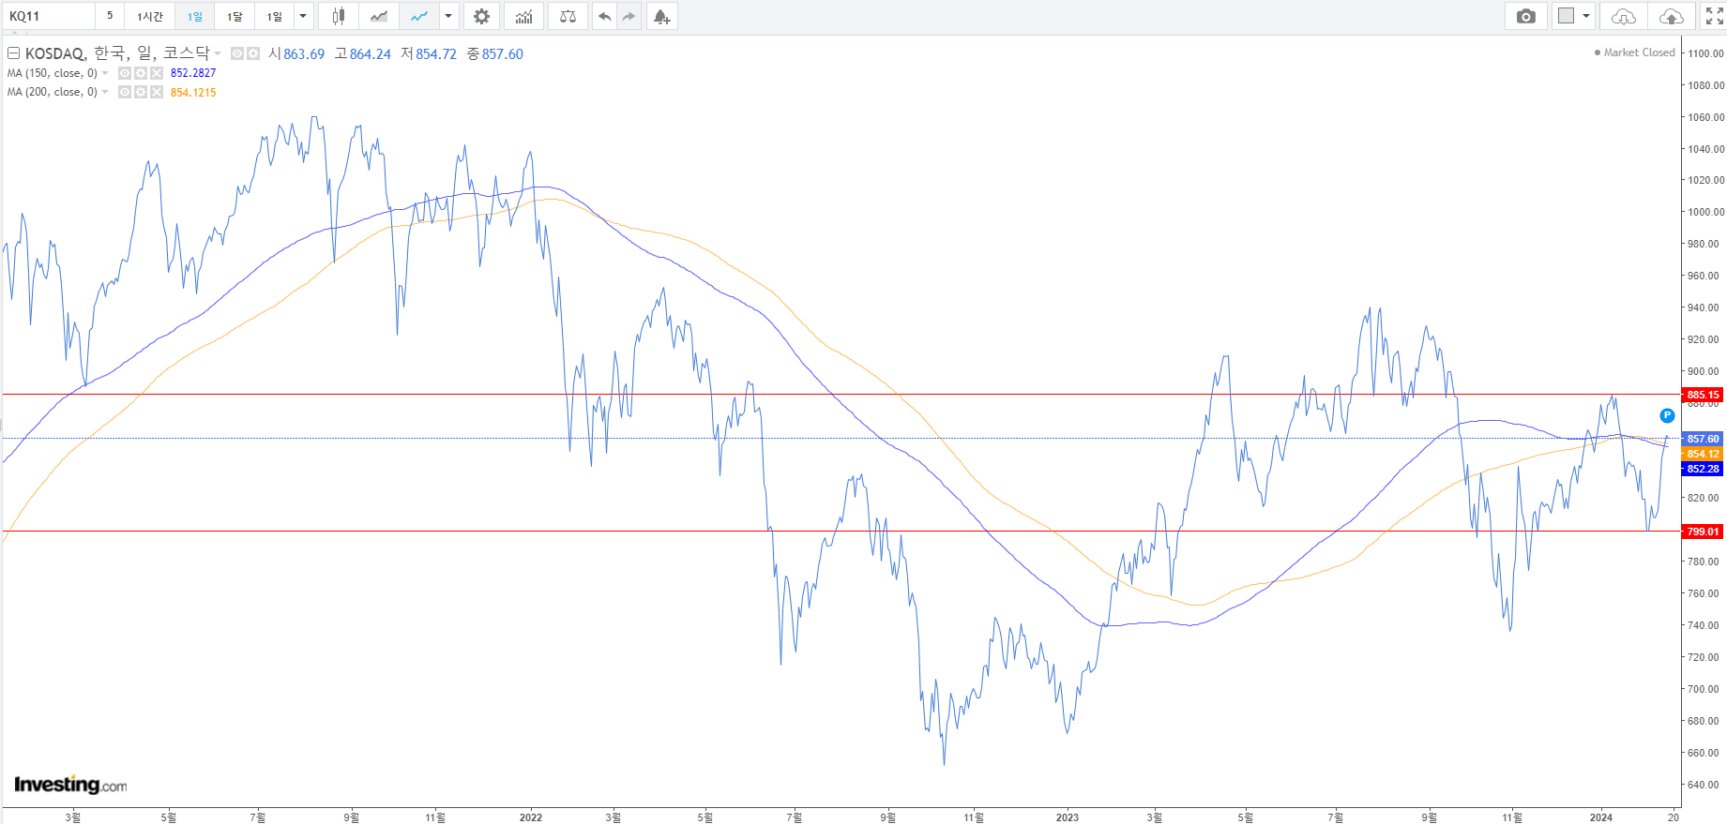
Task: Toggle KOSDAQ series visibility eye
Action: point(237,53)
